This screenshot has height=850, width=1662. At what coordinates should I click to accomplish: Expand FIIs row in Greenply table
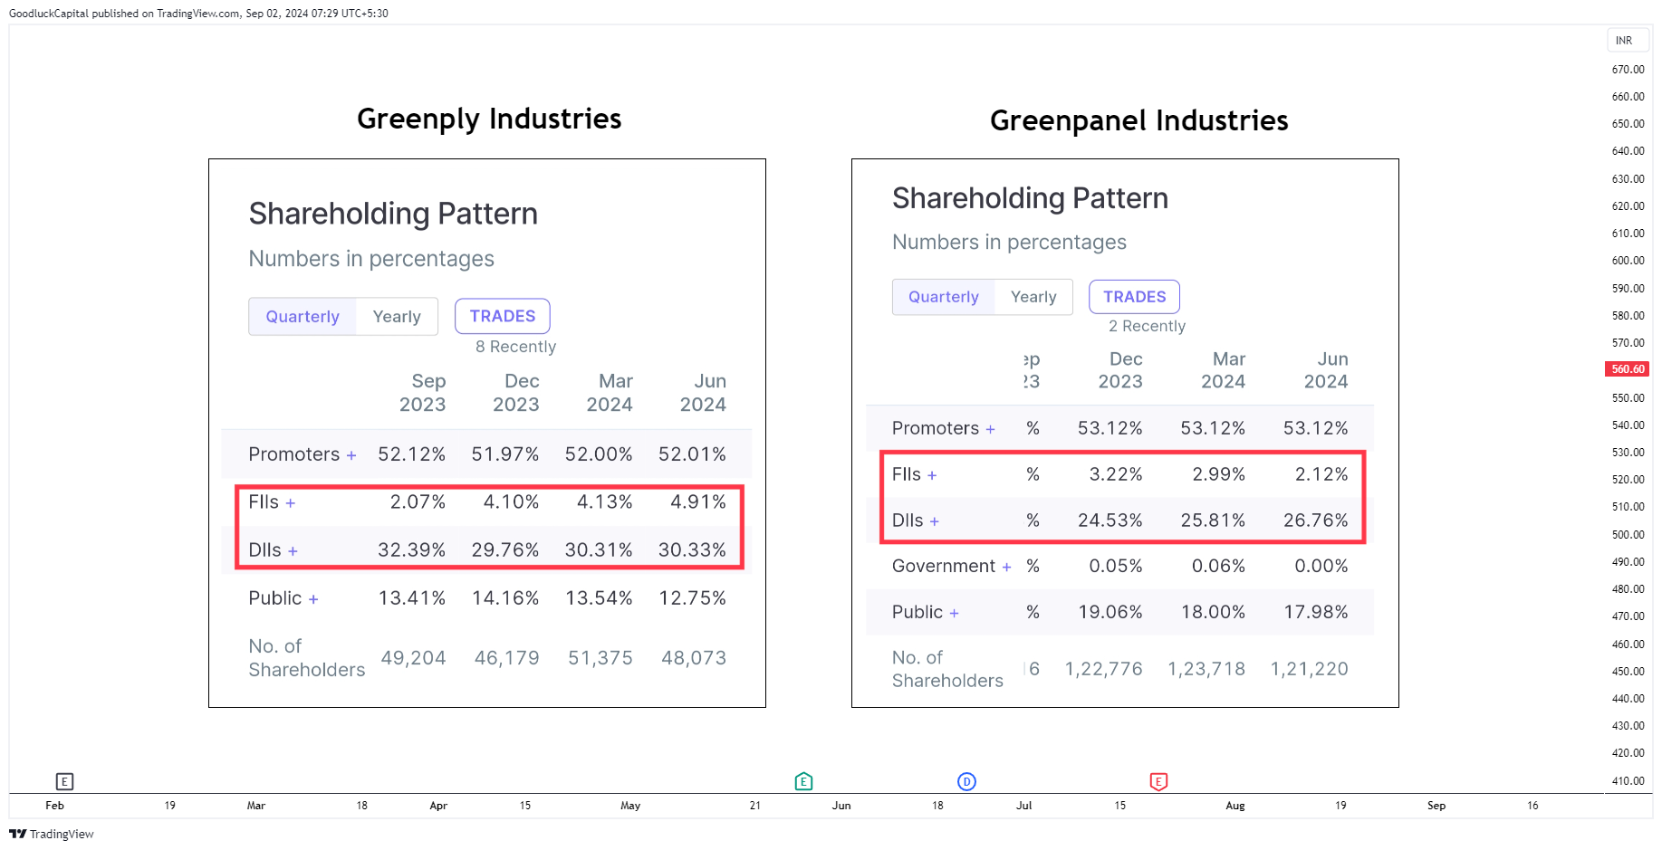pyautogui.click(x=291, y=503)
